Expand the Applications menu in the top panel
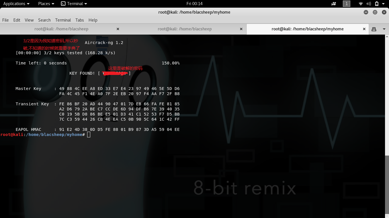Image resolution: width=389 pixels, height=218 pixels. 16,4
